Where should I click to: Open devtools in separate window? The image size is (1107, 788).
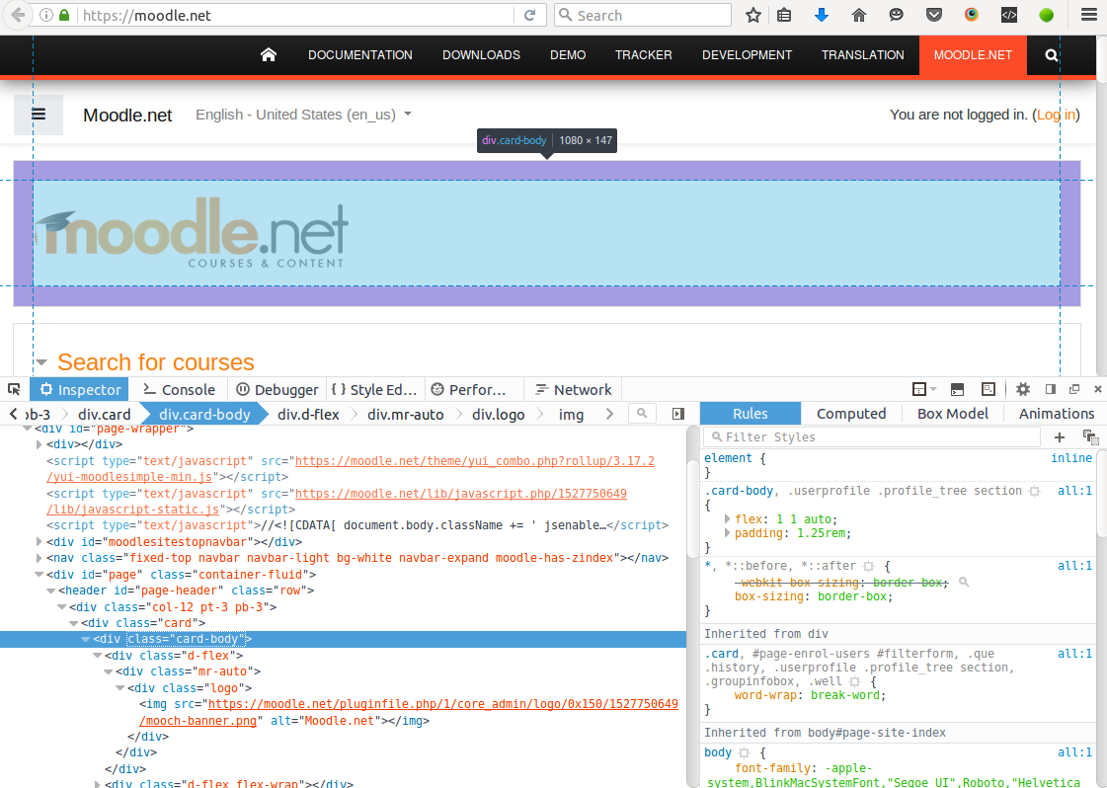coord(1074,389)
